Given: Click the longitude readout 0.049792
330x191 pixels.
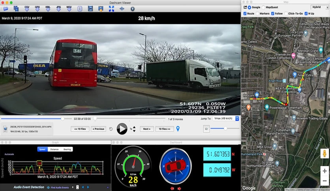Looking at the screenshot, I should point(217,170).
